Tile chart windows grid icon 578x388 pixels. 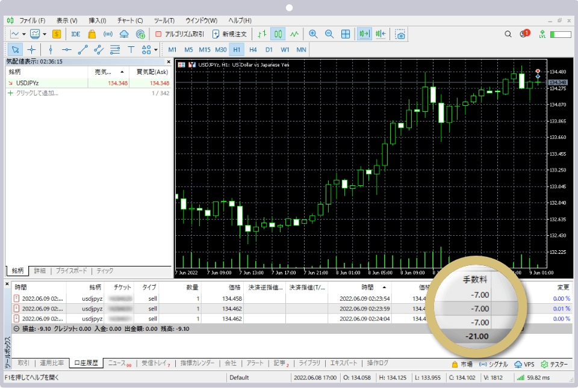[346, 34]
